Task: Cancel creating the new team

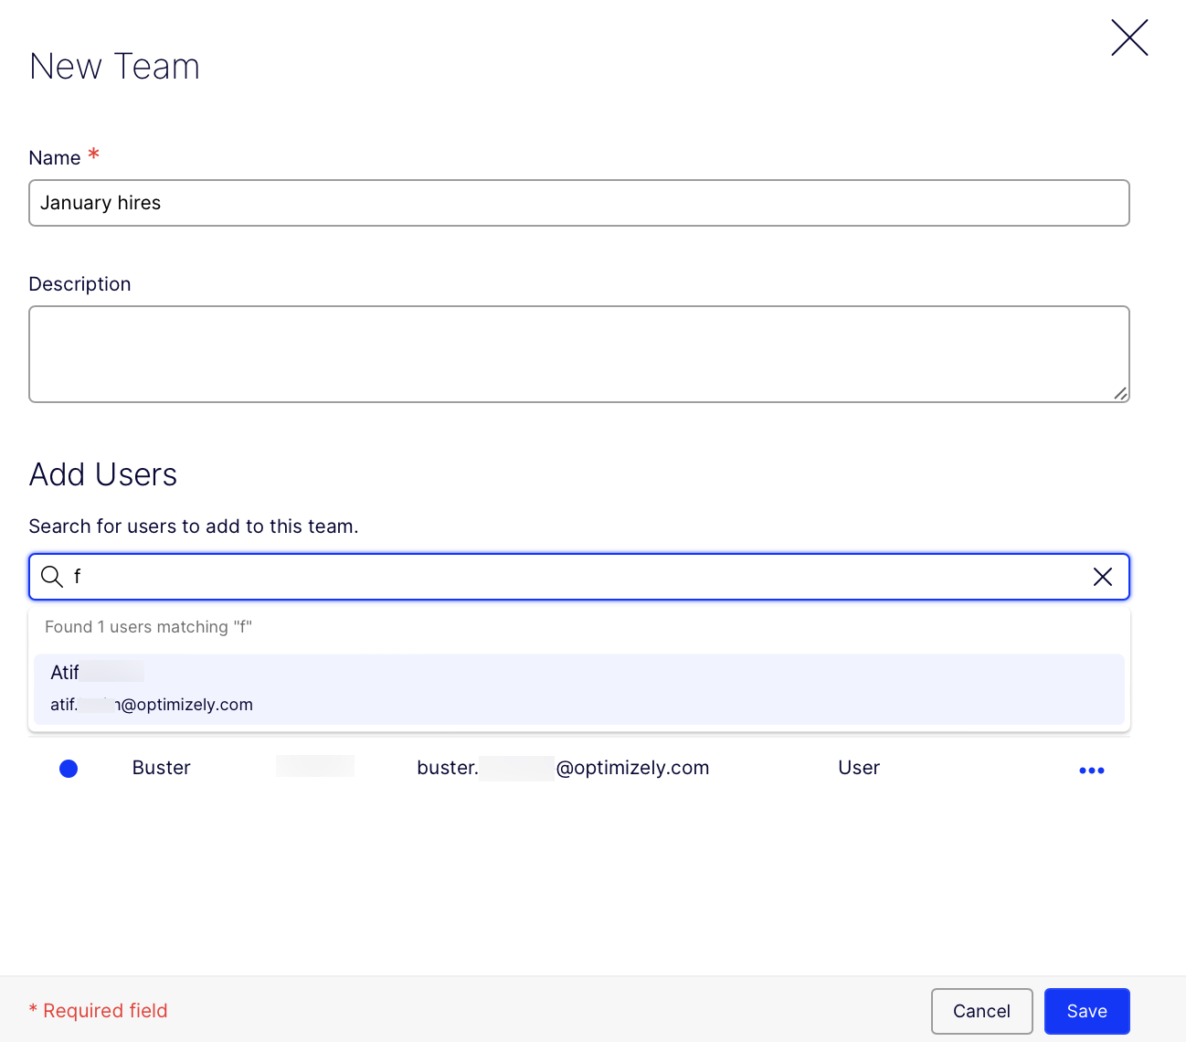Action: tap(981, 1011)
